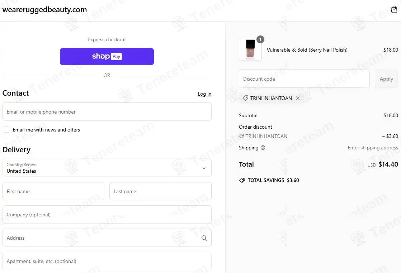
Task: Remove the TRINHNHANTOAN discount code tag
Action: pos(298,98)
